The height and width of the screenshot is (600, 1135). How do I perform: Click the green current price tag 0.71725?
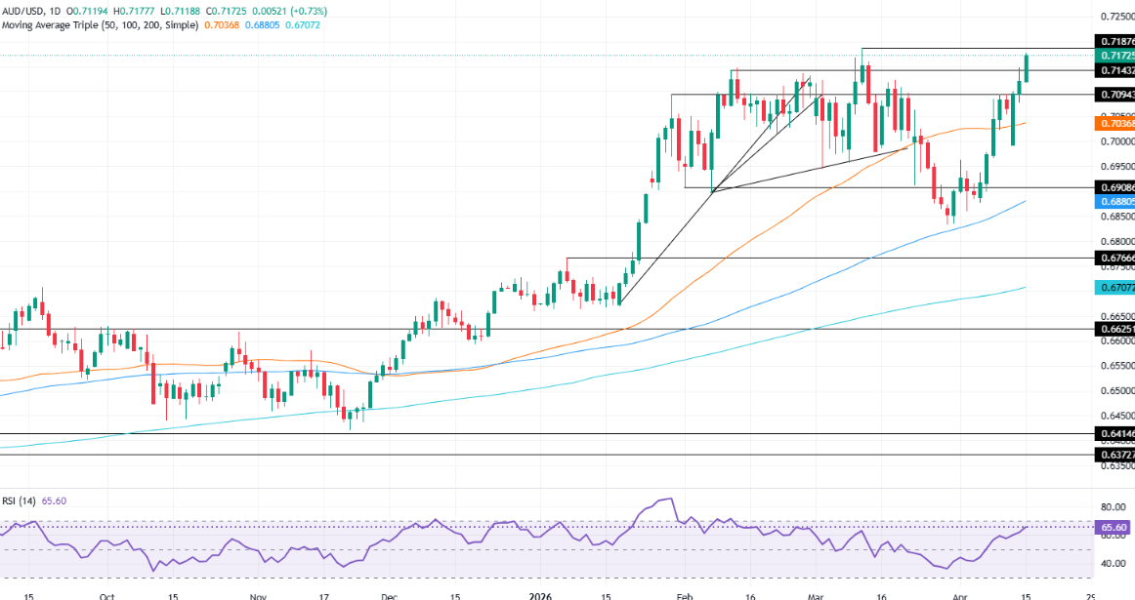1113,57
